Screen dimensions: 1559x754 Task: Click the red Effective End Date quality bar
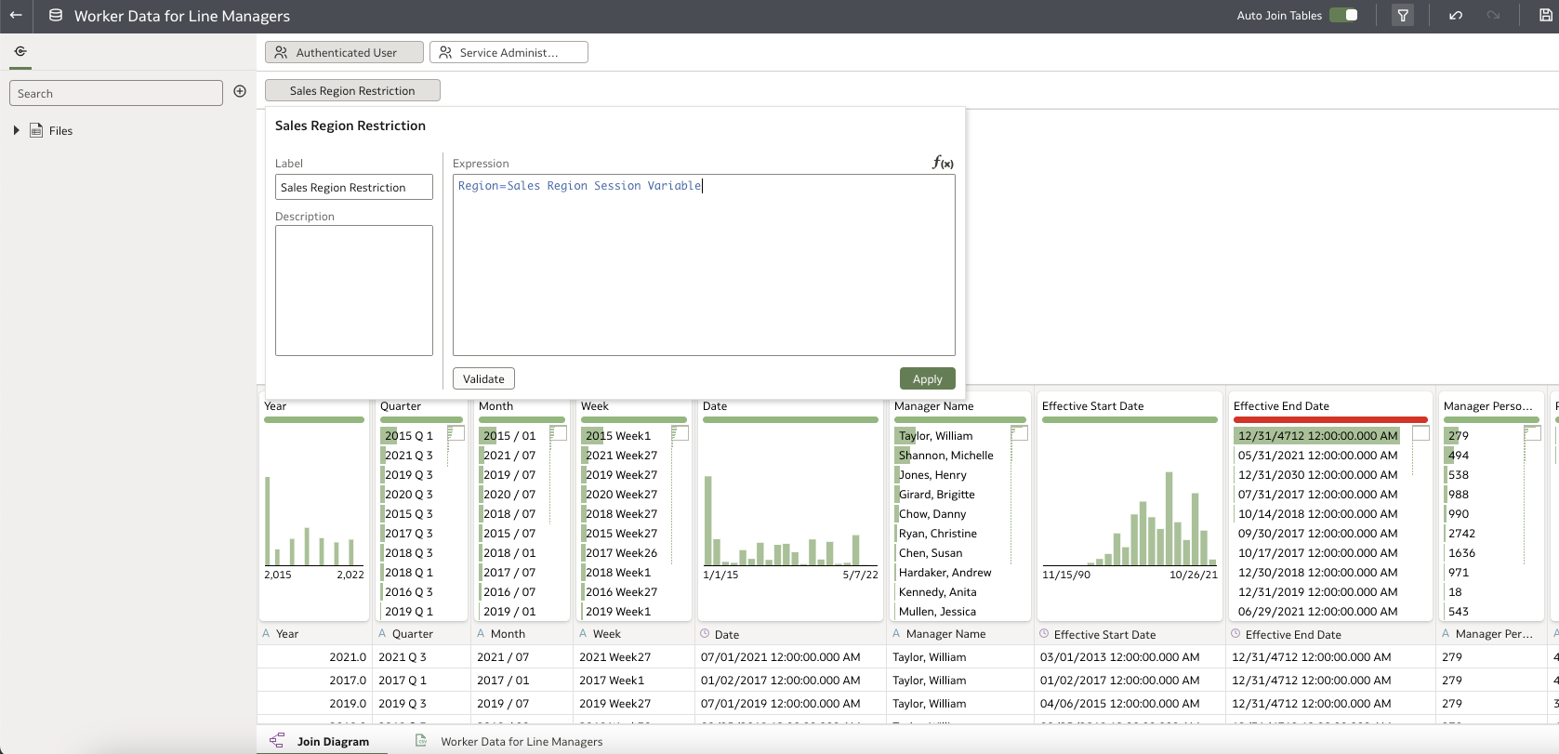point(1329,420)
